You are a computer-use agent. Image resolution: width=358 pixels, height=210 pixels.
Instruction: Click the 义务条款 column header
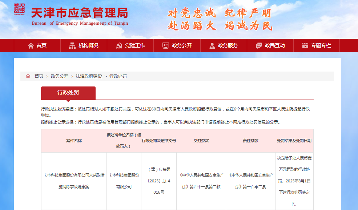(x=201, y=141)
